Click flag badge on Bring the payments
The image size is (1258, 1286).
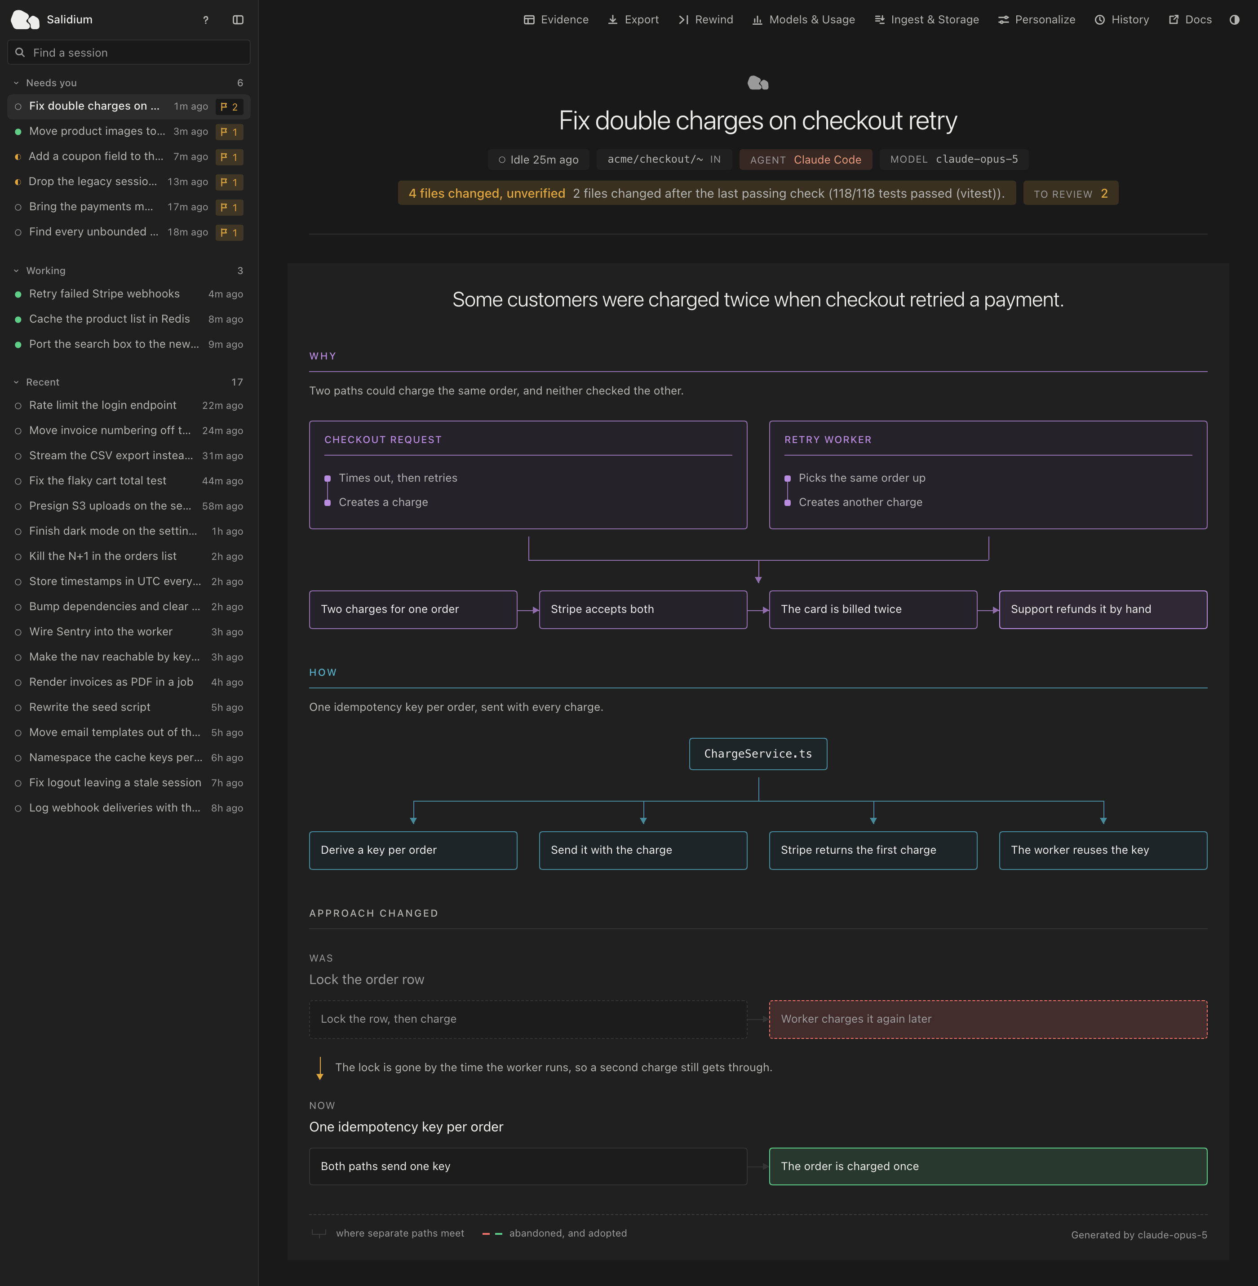(229, 207)
